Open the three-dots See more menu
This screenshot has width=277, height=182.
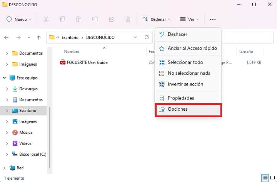pyautogui.click(x=213, y=19)
